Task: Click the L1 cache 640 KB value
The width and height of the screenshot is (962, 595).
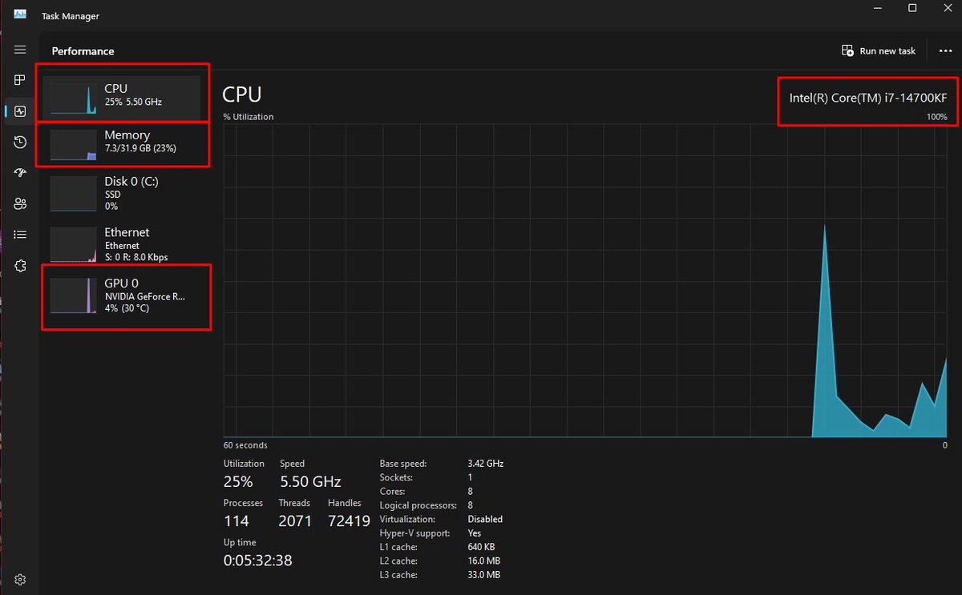Action: pyautogui.click(x=483, y=547)
